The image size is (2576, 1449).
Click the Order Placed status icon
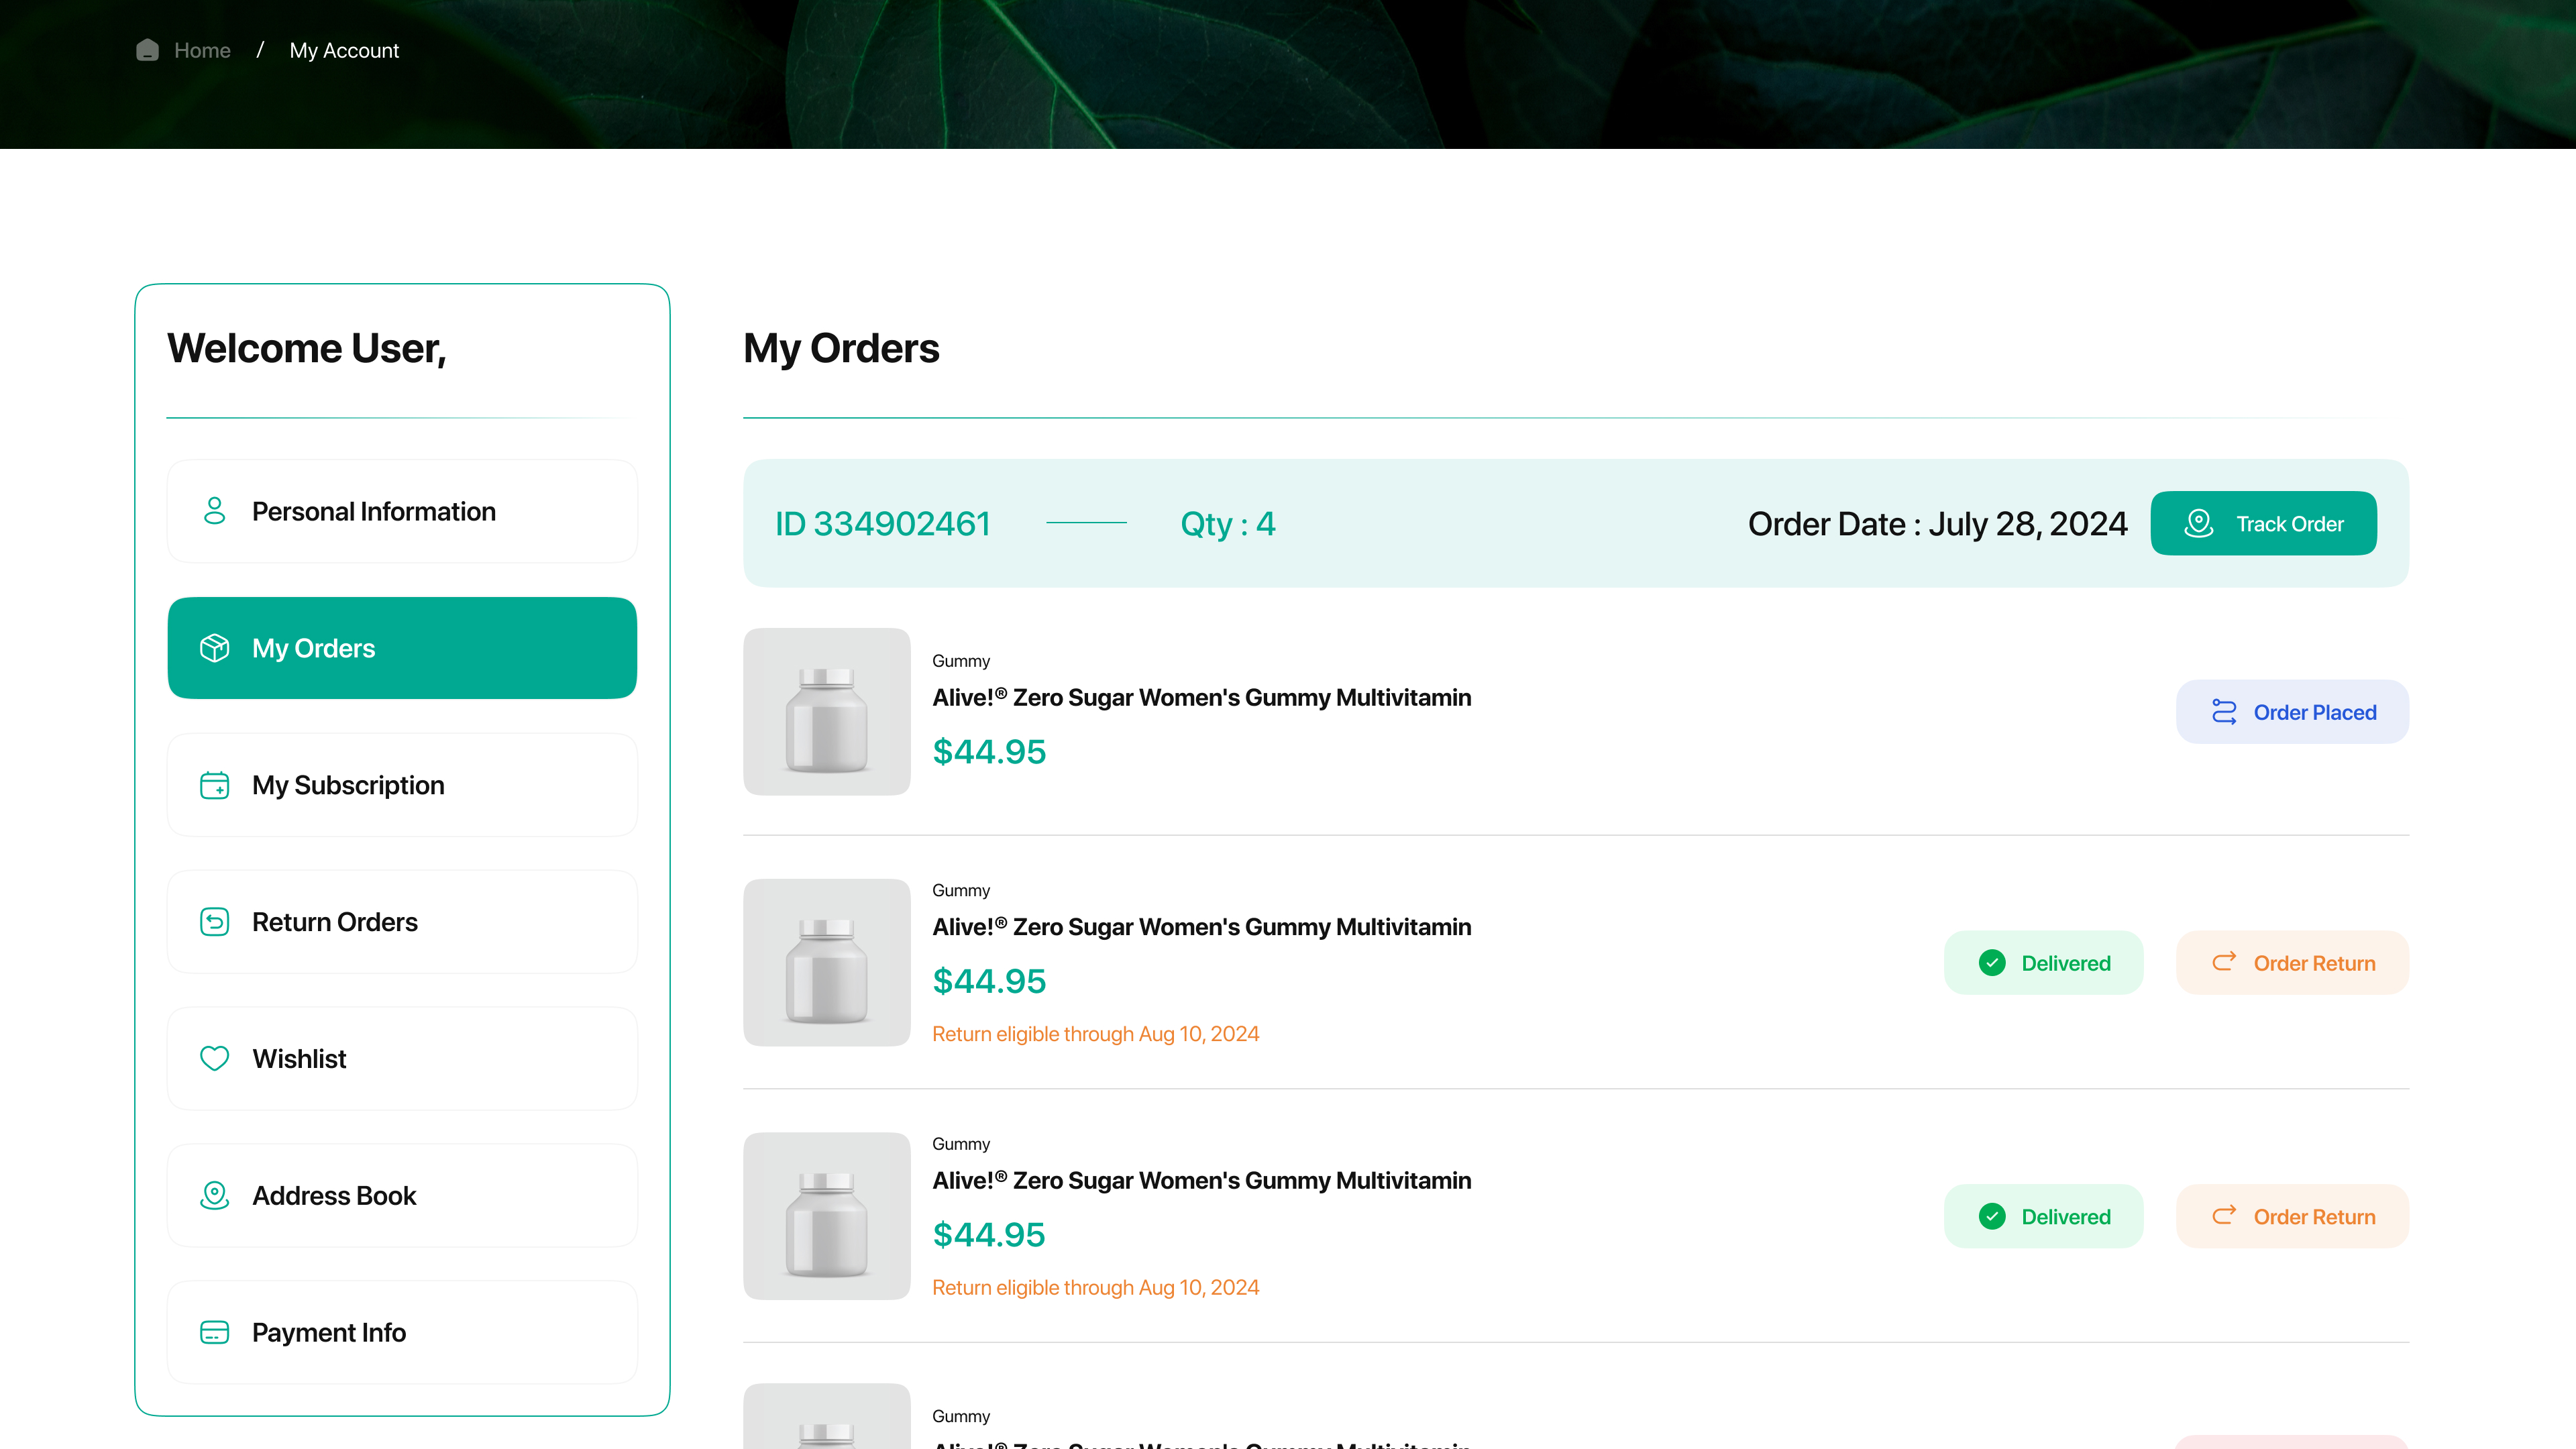tap(2223, 712)
